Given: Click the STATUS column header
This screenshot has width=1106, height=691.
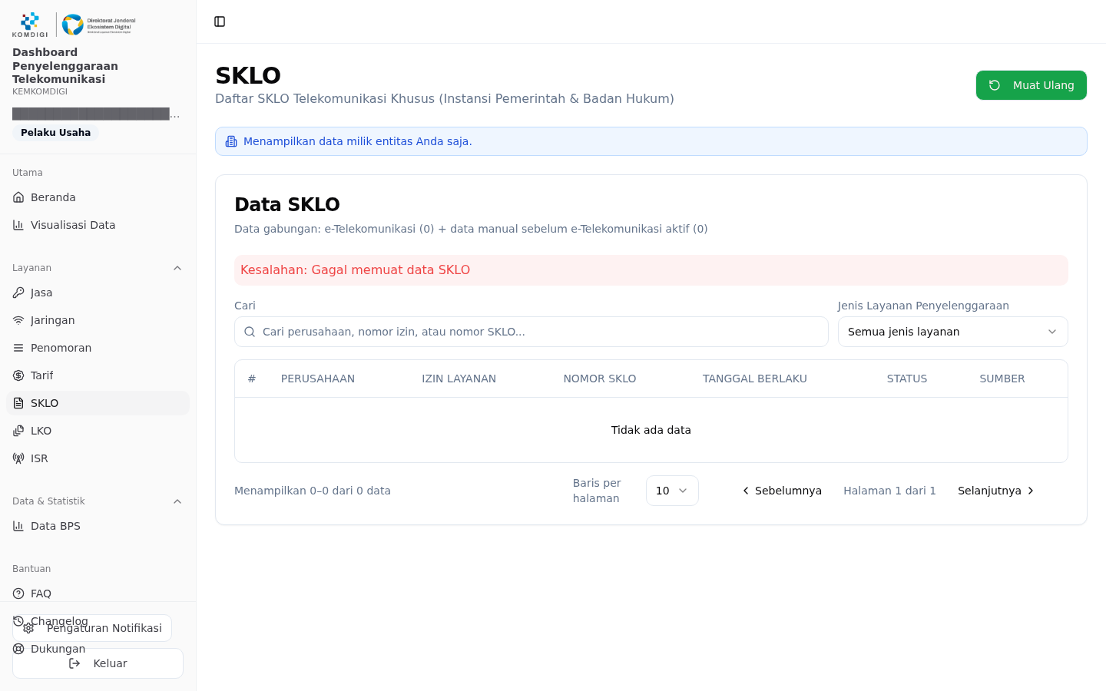Looking at the screenshot, I should tap(907, 379).
